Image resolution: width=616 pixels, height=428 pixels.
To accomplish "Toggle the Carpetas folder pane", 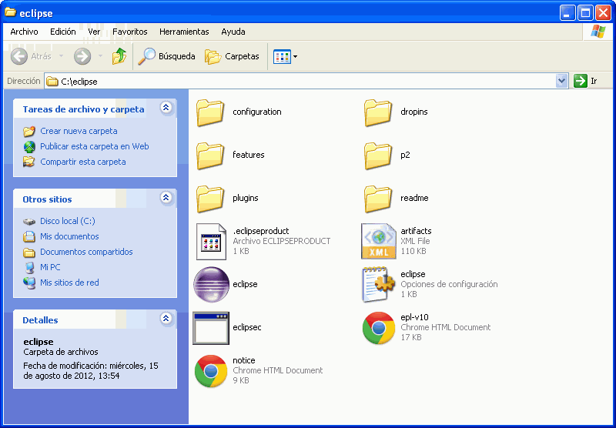I will [232, 56].
